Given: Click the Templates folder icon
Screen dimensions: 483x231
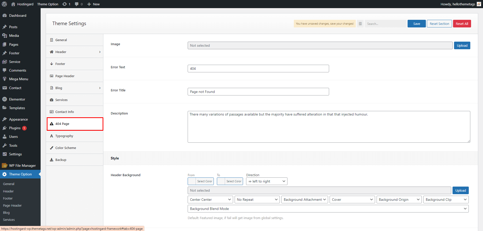Looking at the screenshot, I should (x=5, y=108).
